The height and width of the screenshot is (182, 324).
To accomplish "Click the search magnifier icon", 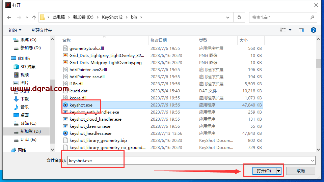I will pos(312,18).
